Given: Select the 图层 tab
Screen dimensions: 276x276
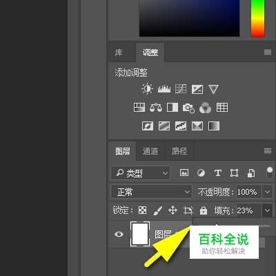Looking at the screenshot, I should 123,151.
